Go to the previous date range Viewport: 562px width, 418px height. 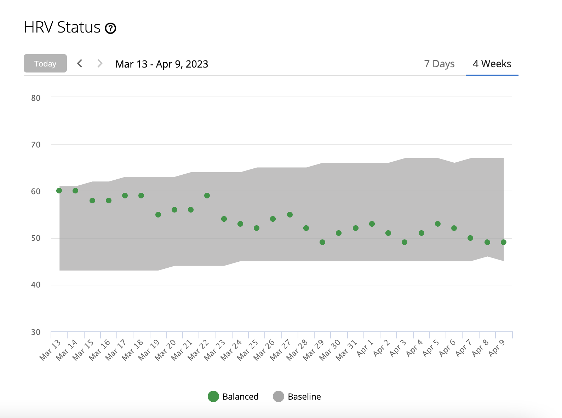tap(80, 64)
